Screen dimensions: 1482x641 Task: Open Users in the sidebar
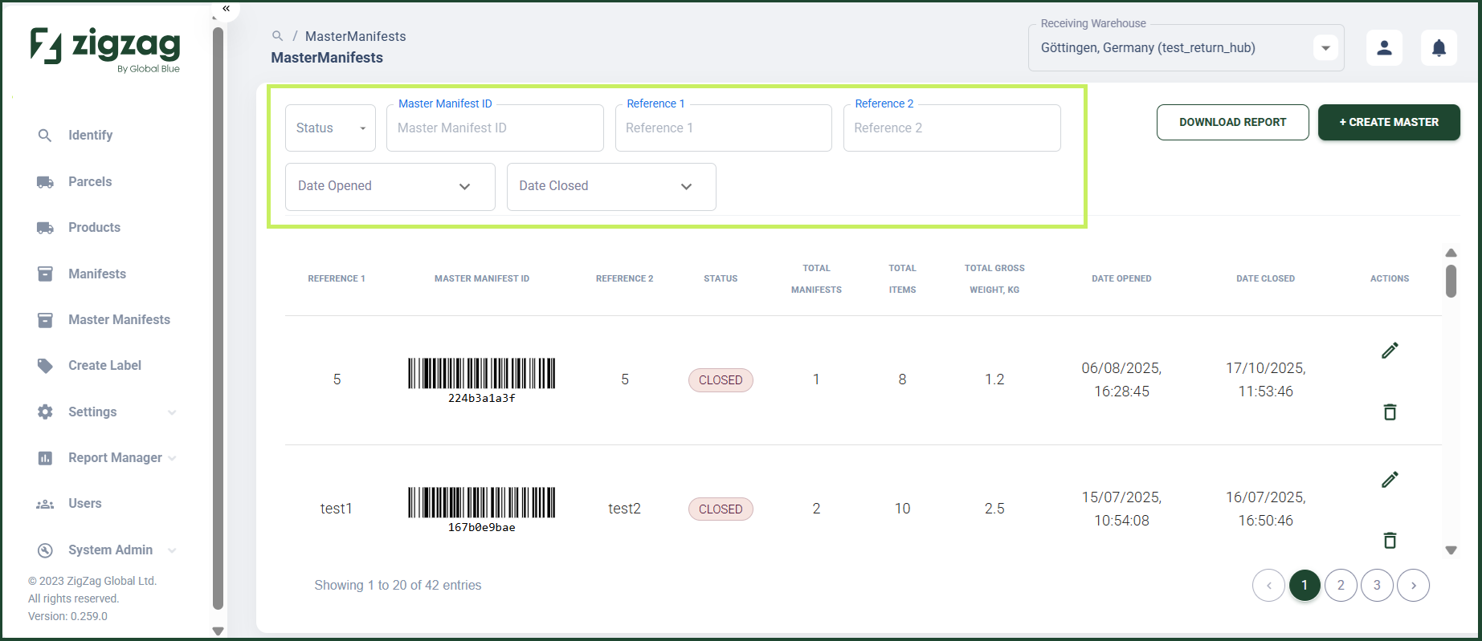(x=84, y=503)
